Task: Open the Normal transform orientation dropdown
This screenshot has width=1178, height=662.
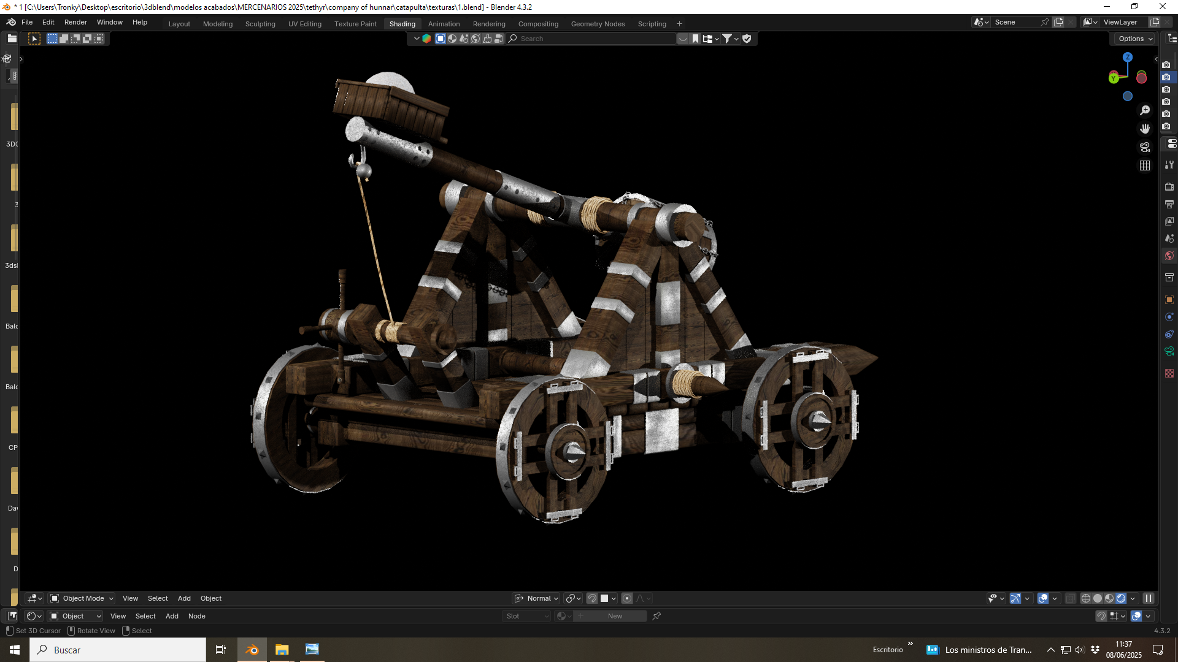Action: (536, 598)
